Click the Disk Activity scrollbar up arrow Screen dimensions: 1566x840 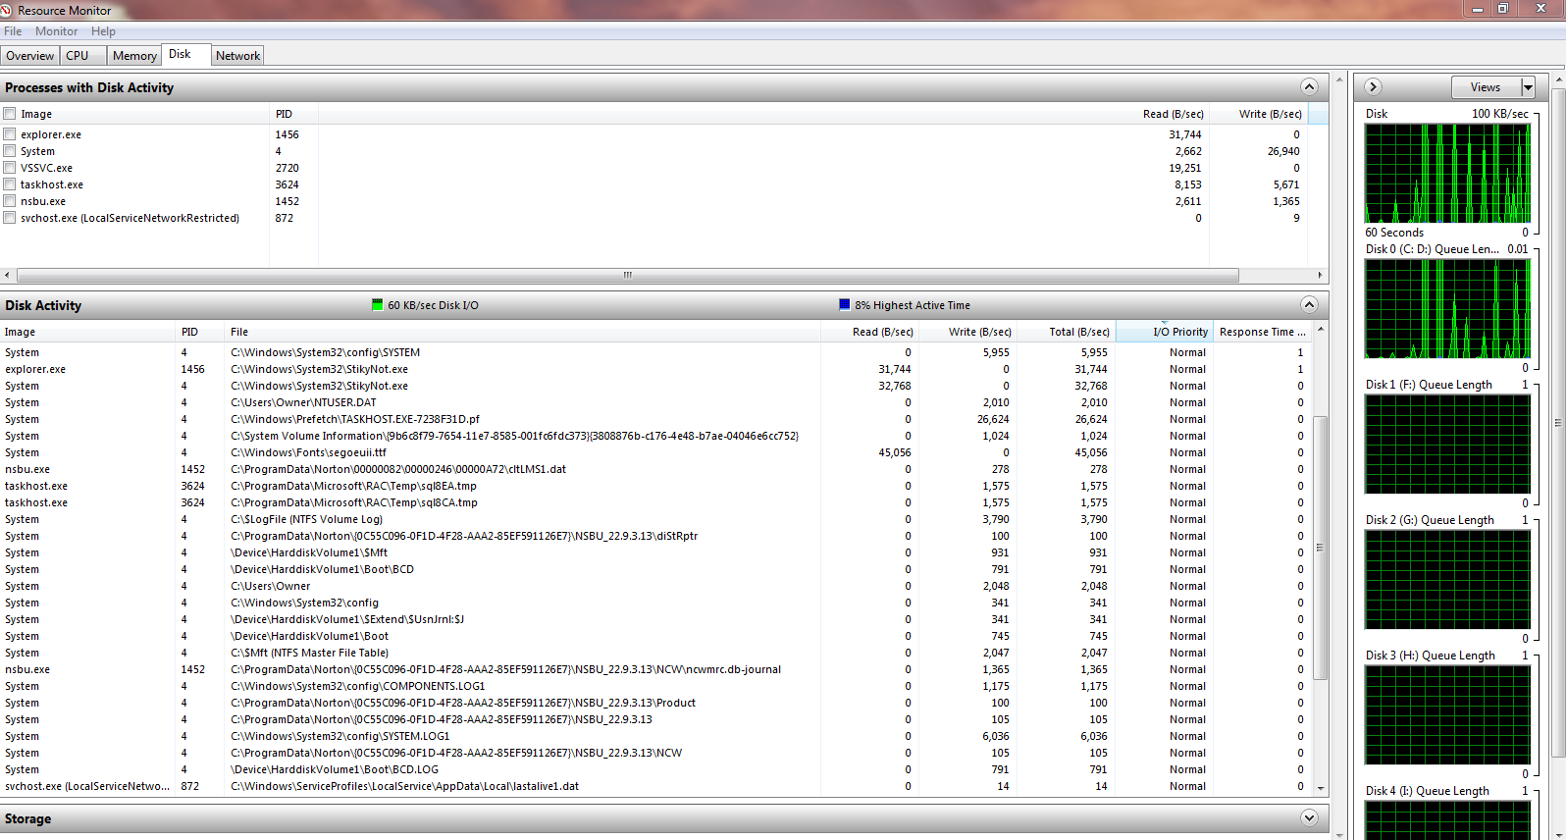pyautogui.click(x=1321, y=329)
